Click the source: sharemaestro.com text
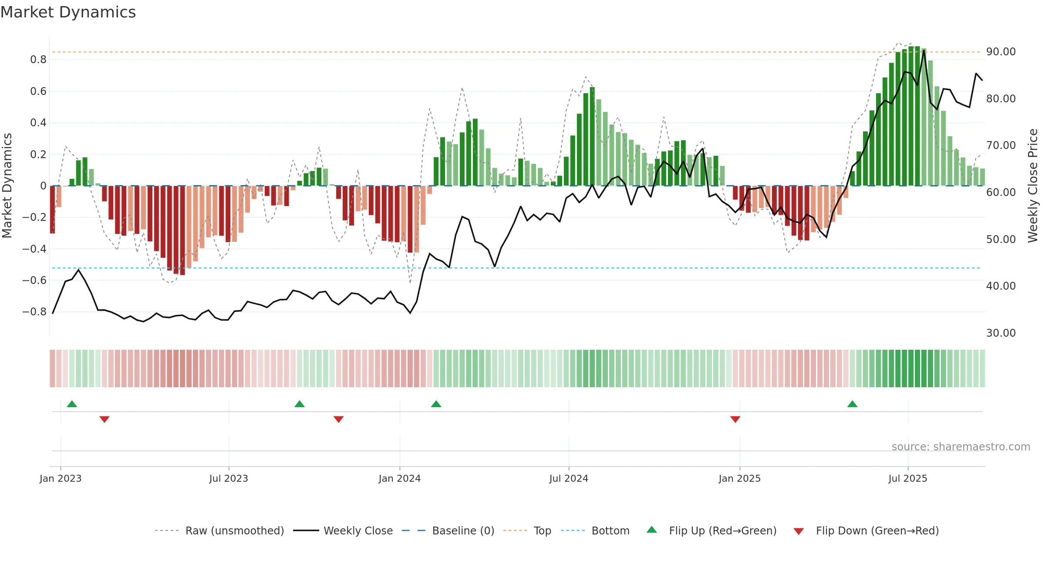 (961, 446)
